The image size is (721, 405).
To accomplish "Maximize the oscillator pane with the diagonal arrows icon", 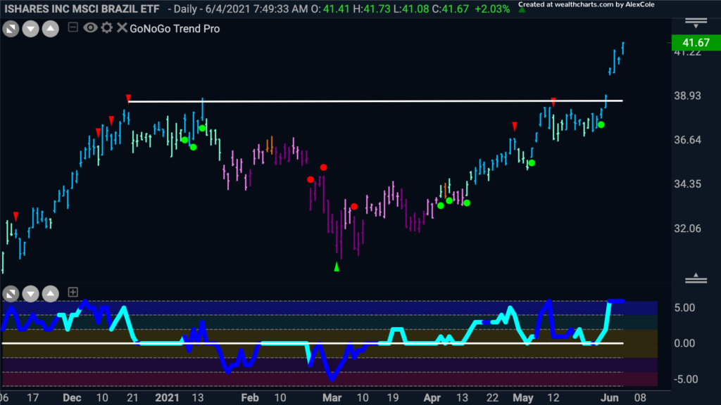I will [11, 293].
